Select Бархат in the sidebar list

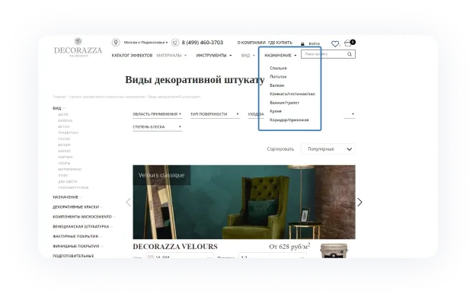(x=64, y=151)
